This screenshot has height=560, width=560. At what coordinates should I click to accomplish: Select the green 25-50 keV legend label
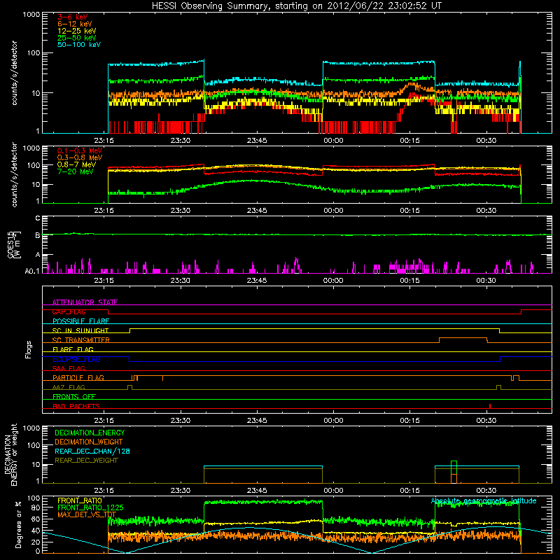tap(77, 38)
